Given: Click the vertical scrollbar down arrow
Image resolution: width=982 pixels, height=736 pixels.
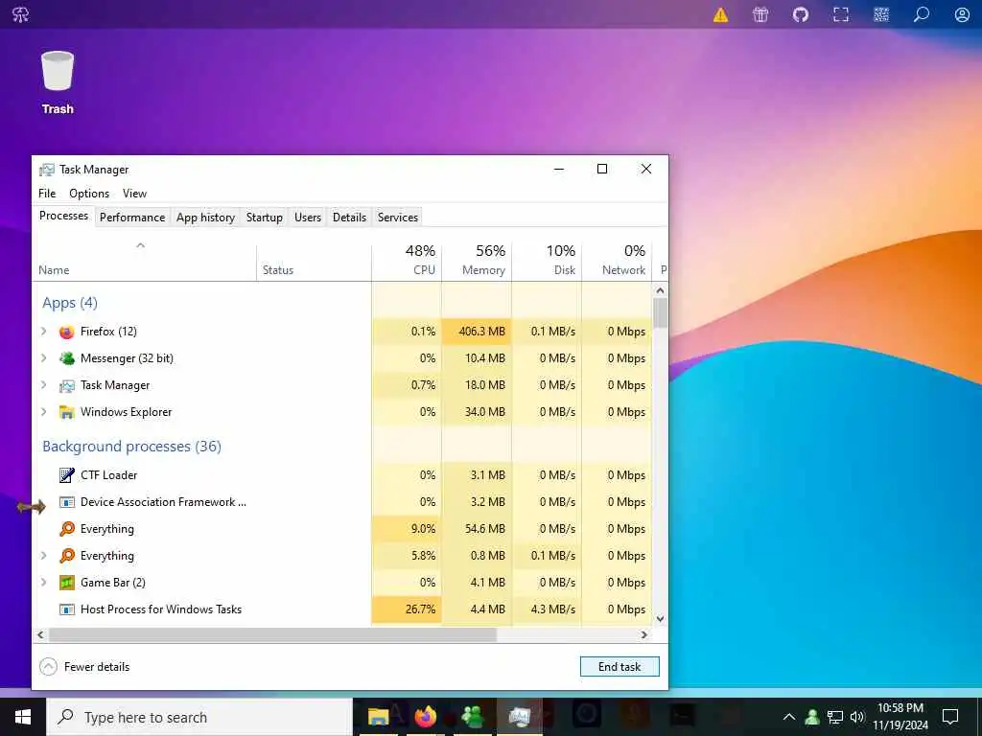Looking at the screenshot, I should (x=660, y=618).
